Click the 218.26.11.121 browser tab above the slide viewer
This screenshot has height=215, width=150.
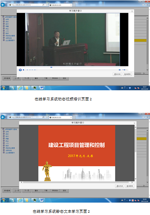click(x=61, y=117)
